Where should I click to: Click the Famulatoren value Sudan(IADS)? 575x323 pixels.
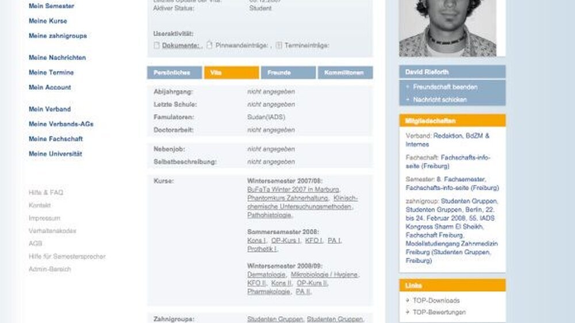[x=266, y=117]
